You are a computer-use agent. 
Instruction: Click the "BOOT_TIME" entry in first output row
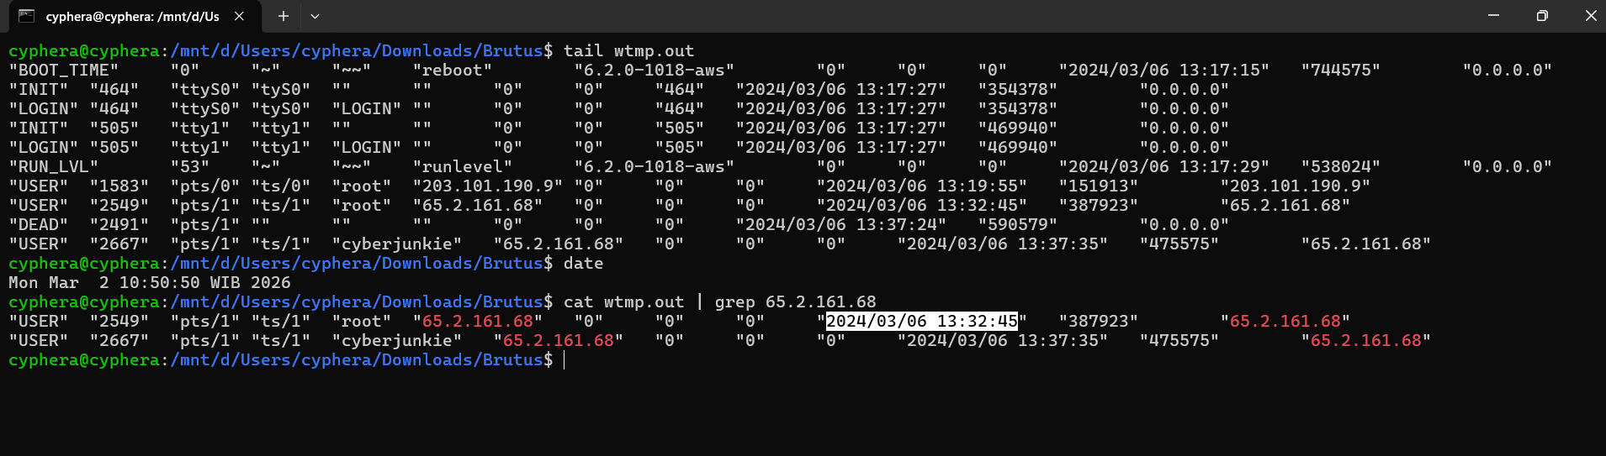64,70
